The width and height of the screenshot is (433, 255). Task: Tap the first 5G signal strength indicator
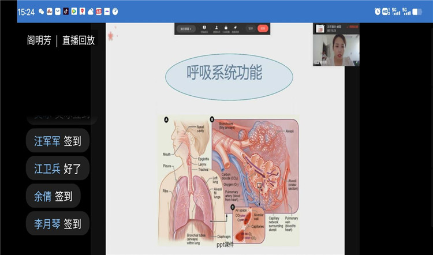click(396, 12)
